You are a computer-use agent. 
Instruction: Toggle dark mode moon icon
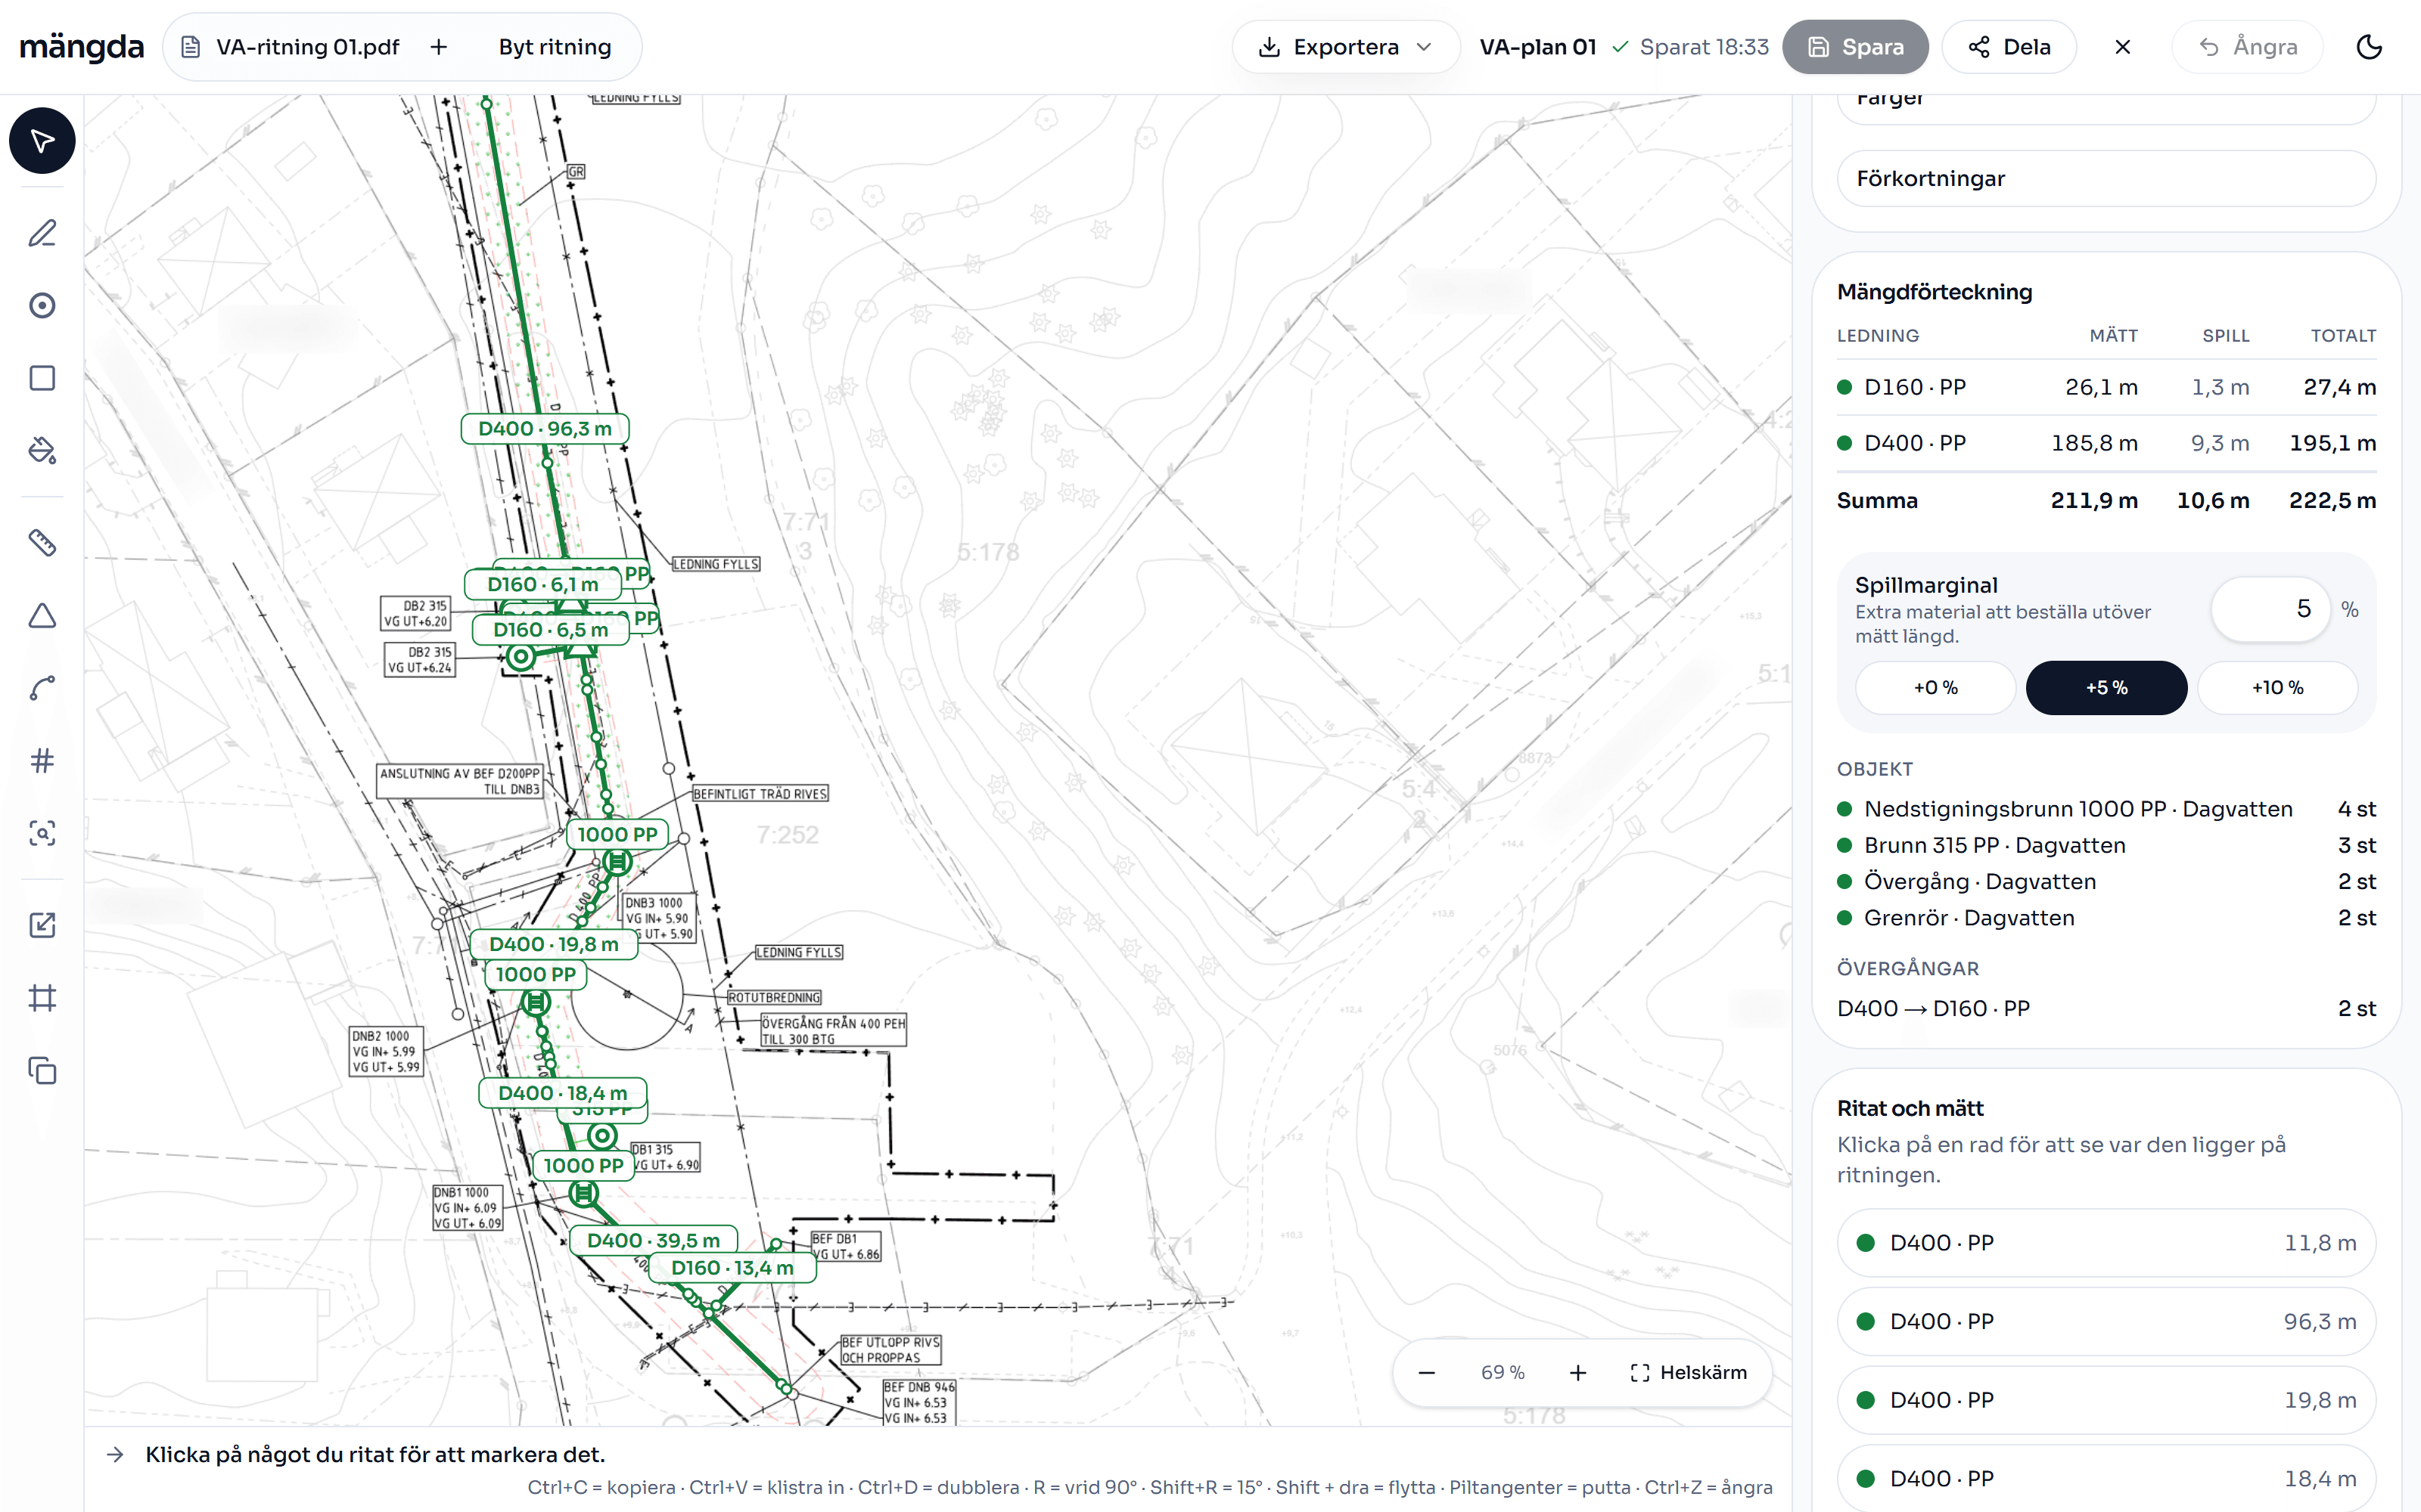[x=2369, y=47]
